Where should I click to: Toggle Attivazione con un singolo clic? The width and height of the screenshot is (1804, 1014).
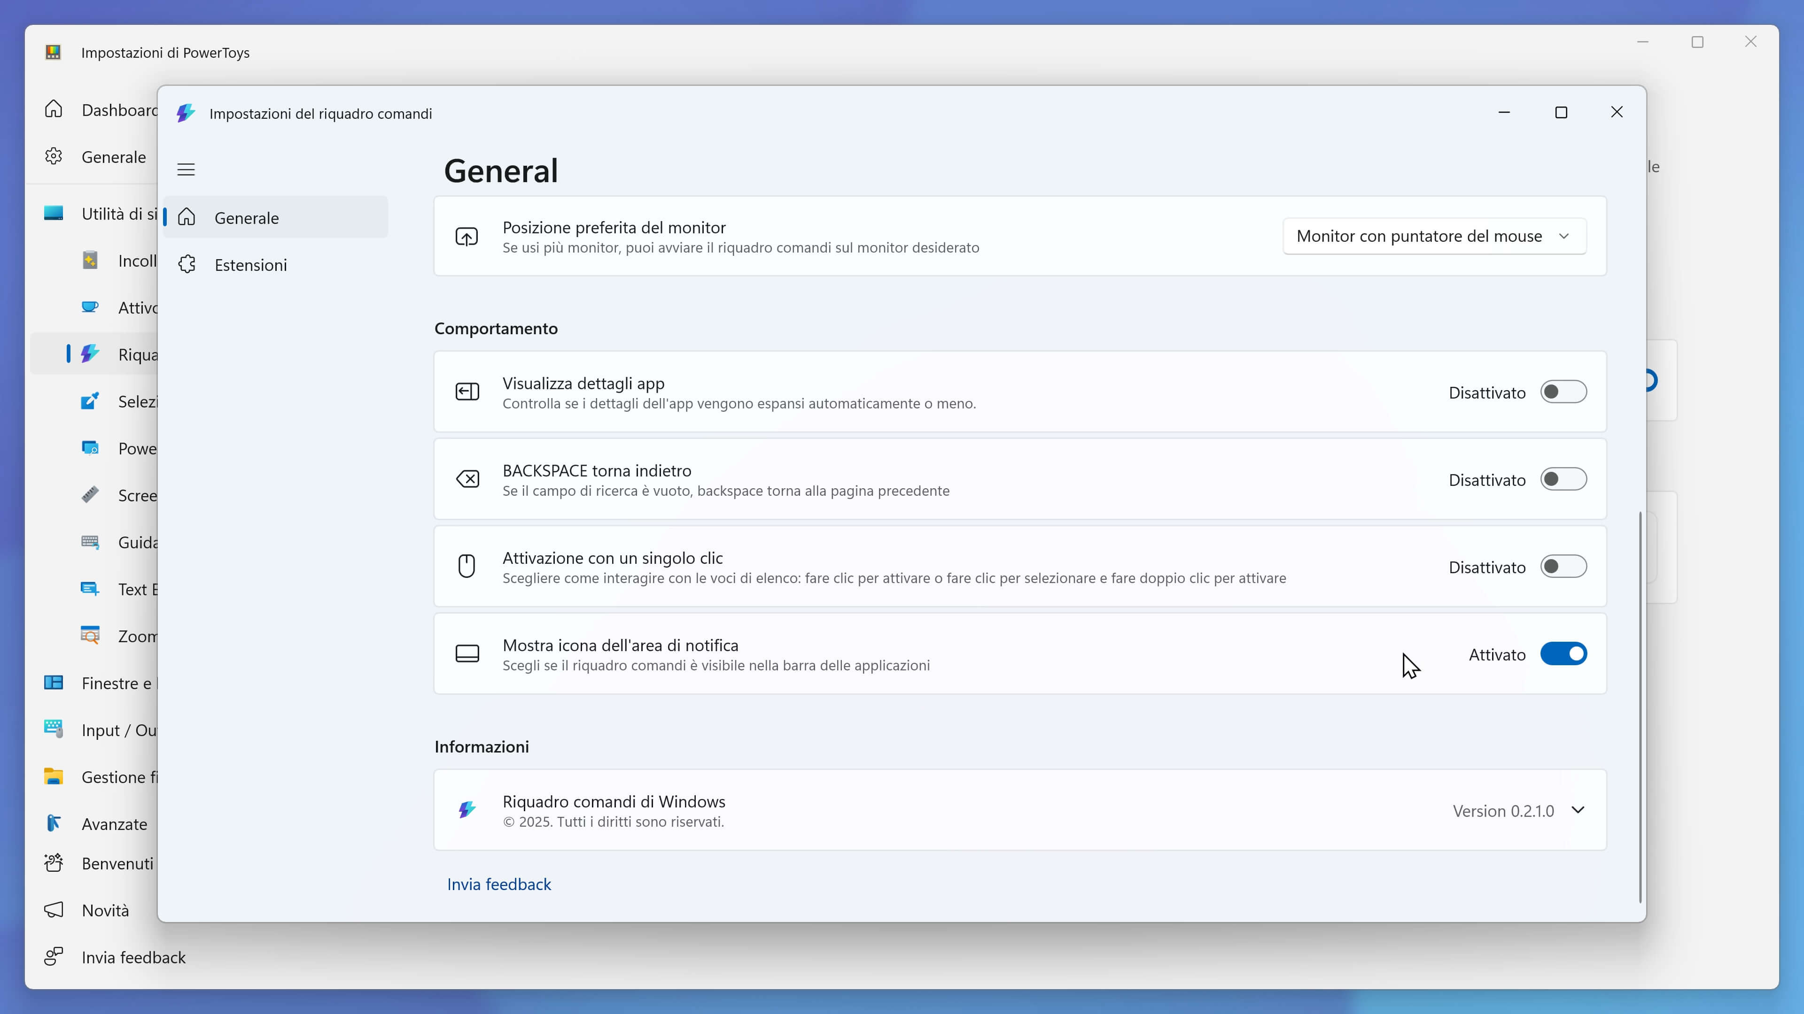tap(1563, 567)
